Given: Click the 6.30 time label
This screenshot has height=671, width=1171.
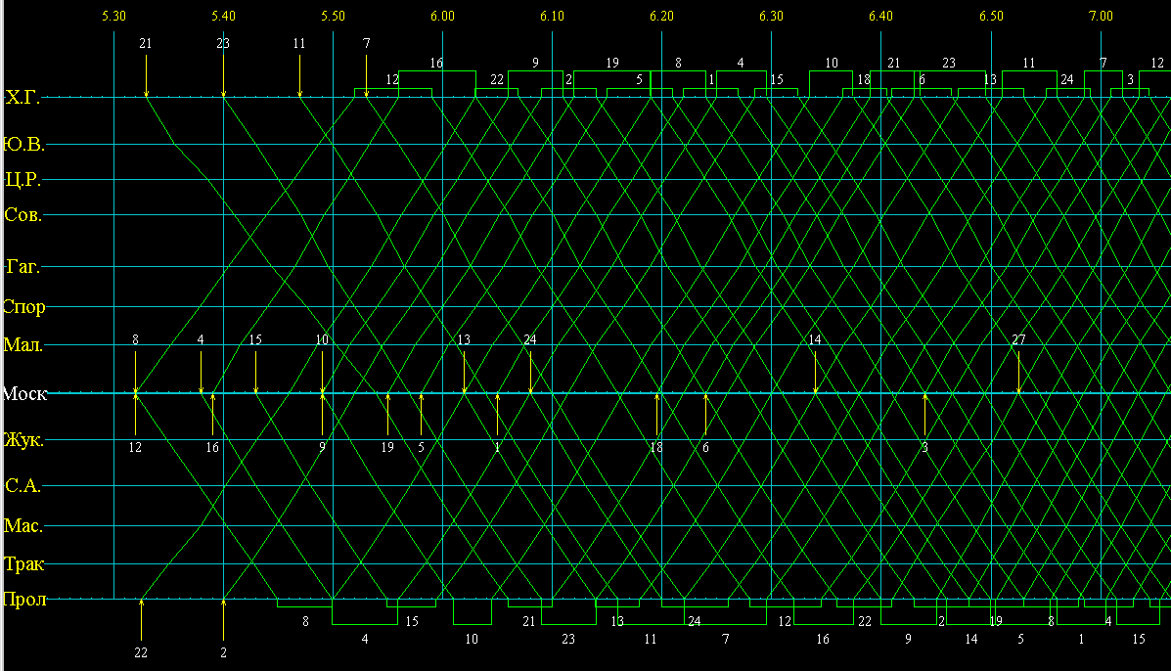Looking at the screenshot, I should [772, 16].
